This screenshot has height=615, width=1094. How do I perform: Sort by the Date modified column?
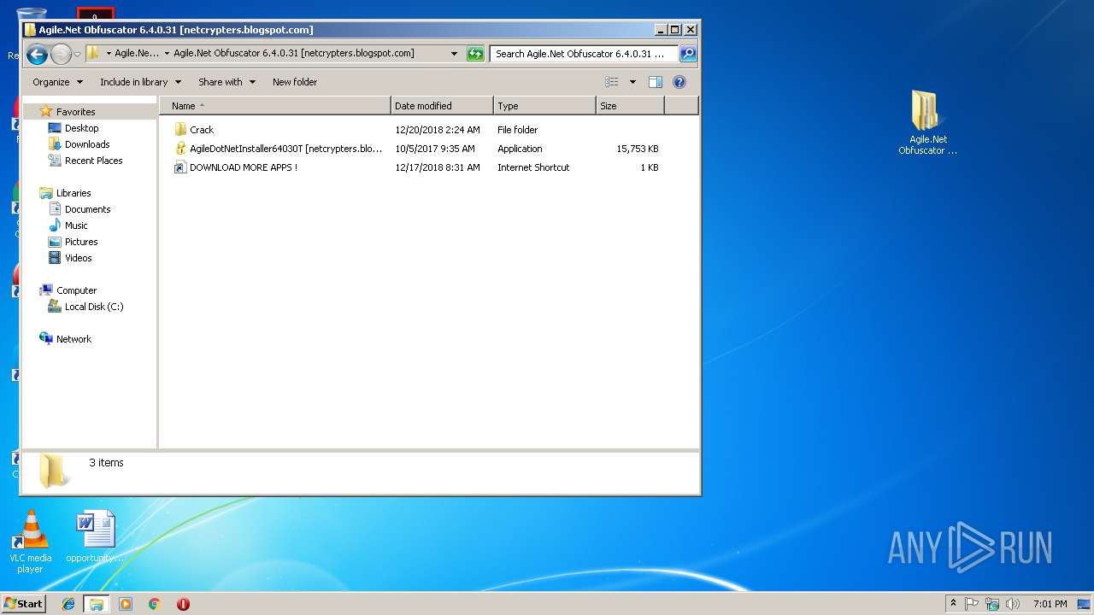click(x=442, y=106)
